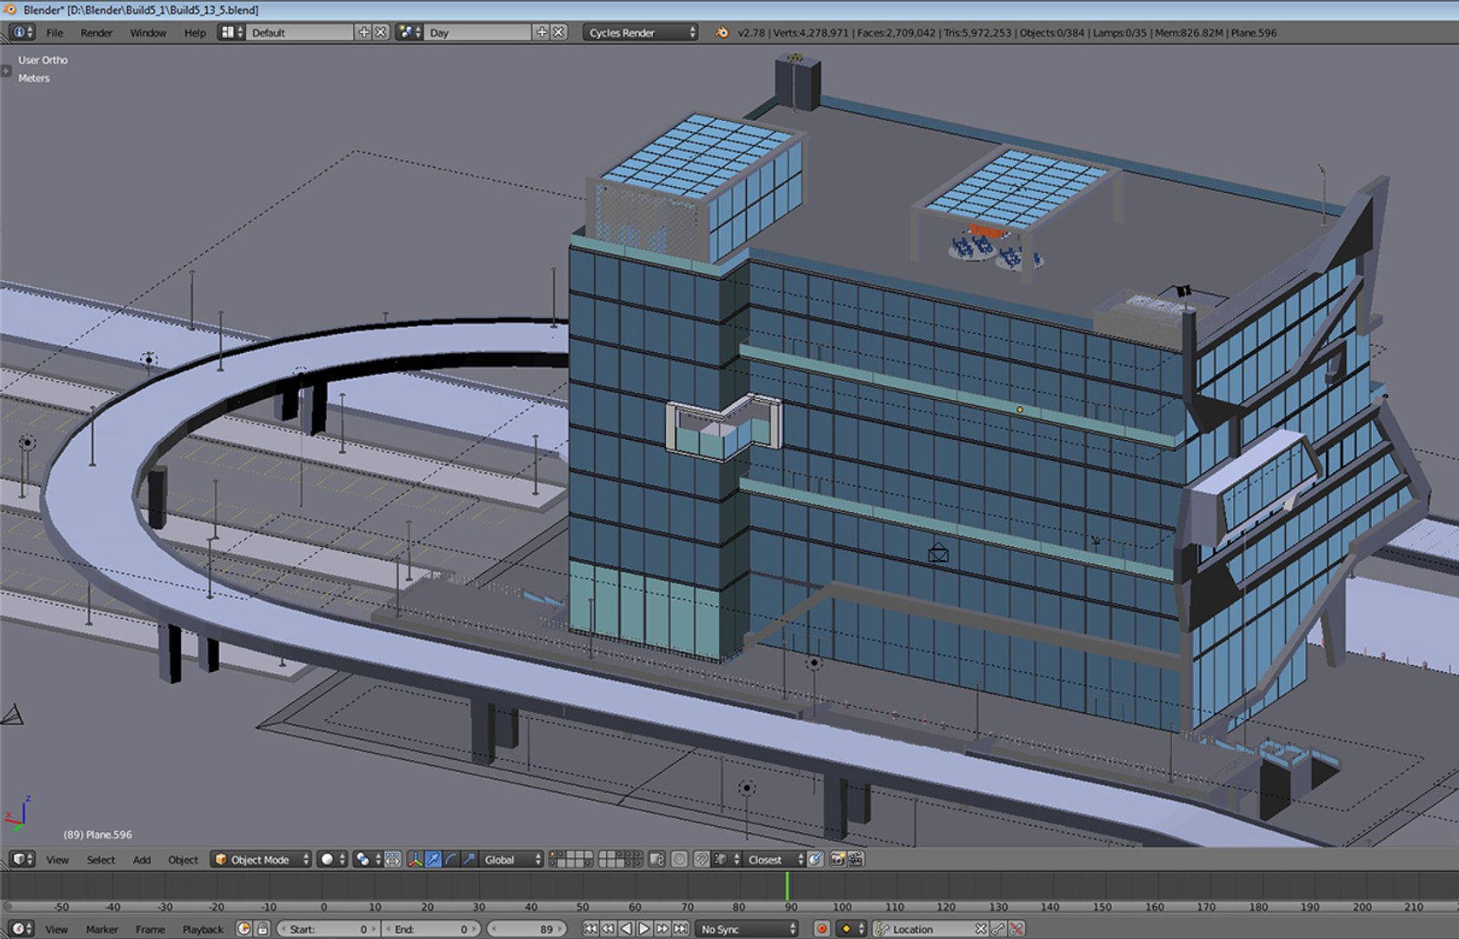Enable the translate manipulator arrow
Image resolution: width=1459 pixels, height=939 pixels.
coord(433,859)
